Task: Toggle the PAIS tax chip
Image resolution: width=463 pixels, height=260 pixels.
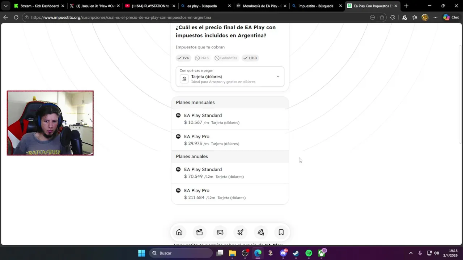Action: pos(202,58)
